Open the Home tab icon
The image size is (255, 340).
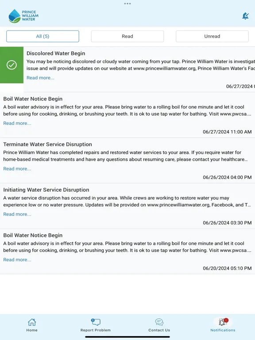(x=32, y=322)
